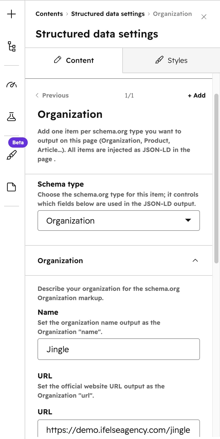Image resolution: width=220 pixels, height=439 pixels.
Task: Switch to the Styles tab
Action: [x=171, y=60]
